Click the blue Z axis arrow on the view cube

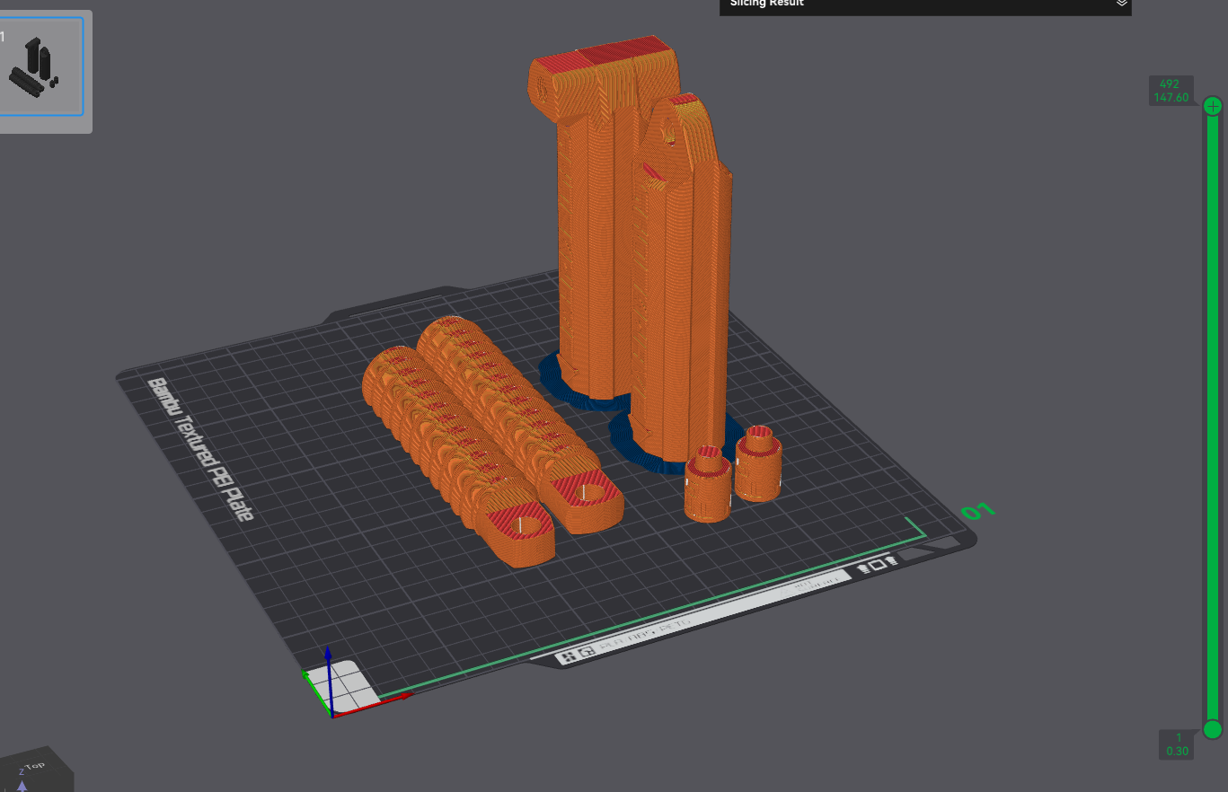pyautogui.click(x=22, y=786)
